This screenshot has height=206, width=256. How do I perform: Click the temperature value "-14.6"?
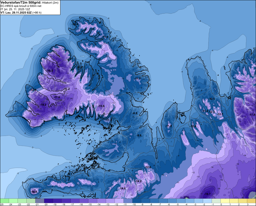pyautogui.click(x=123, y=188)
